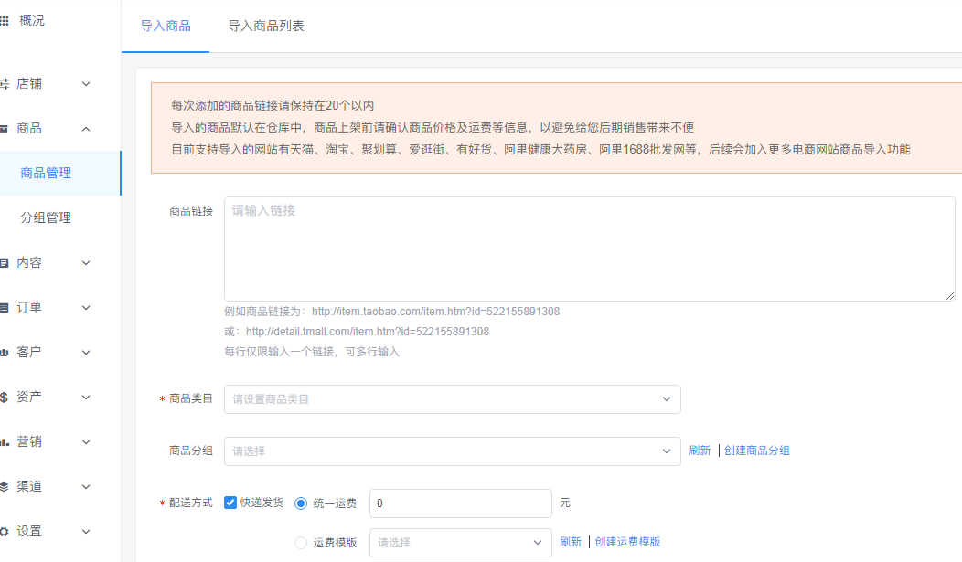Select the 统一运费 radio button

301,504
